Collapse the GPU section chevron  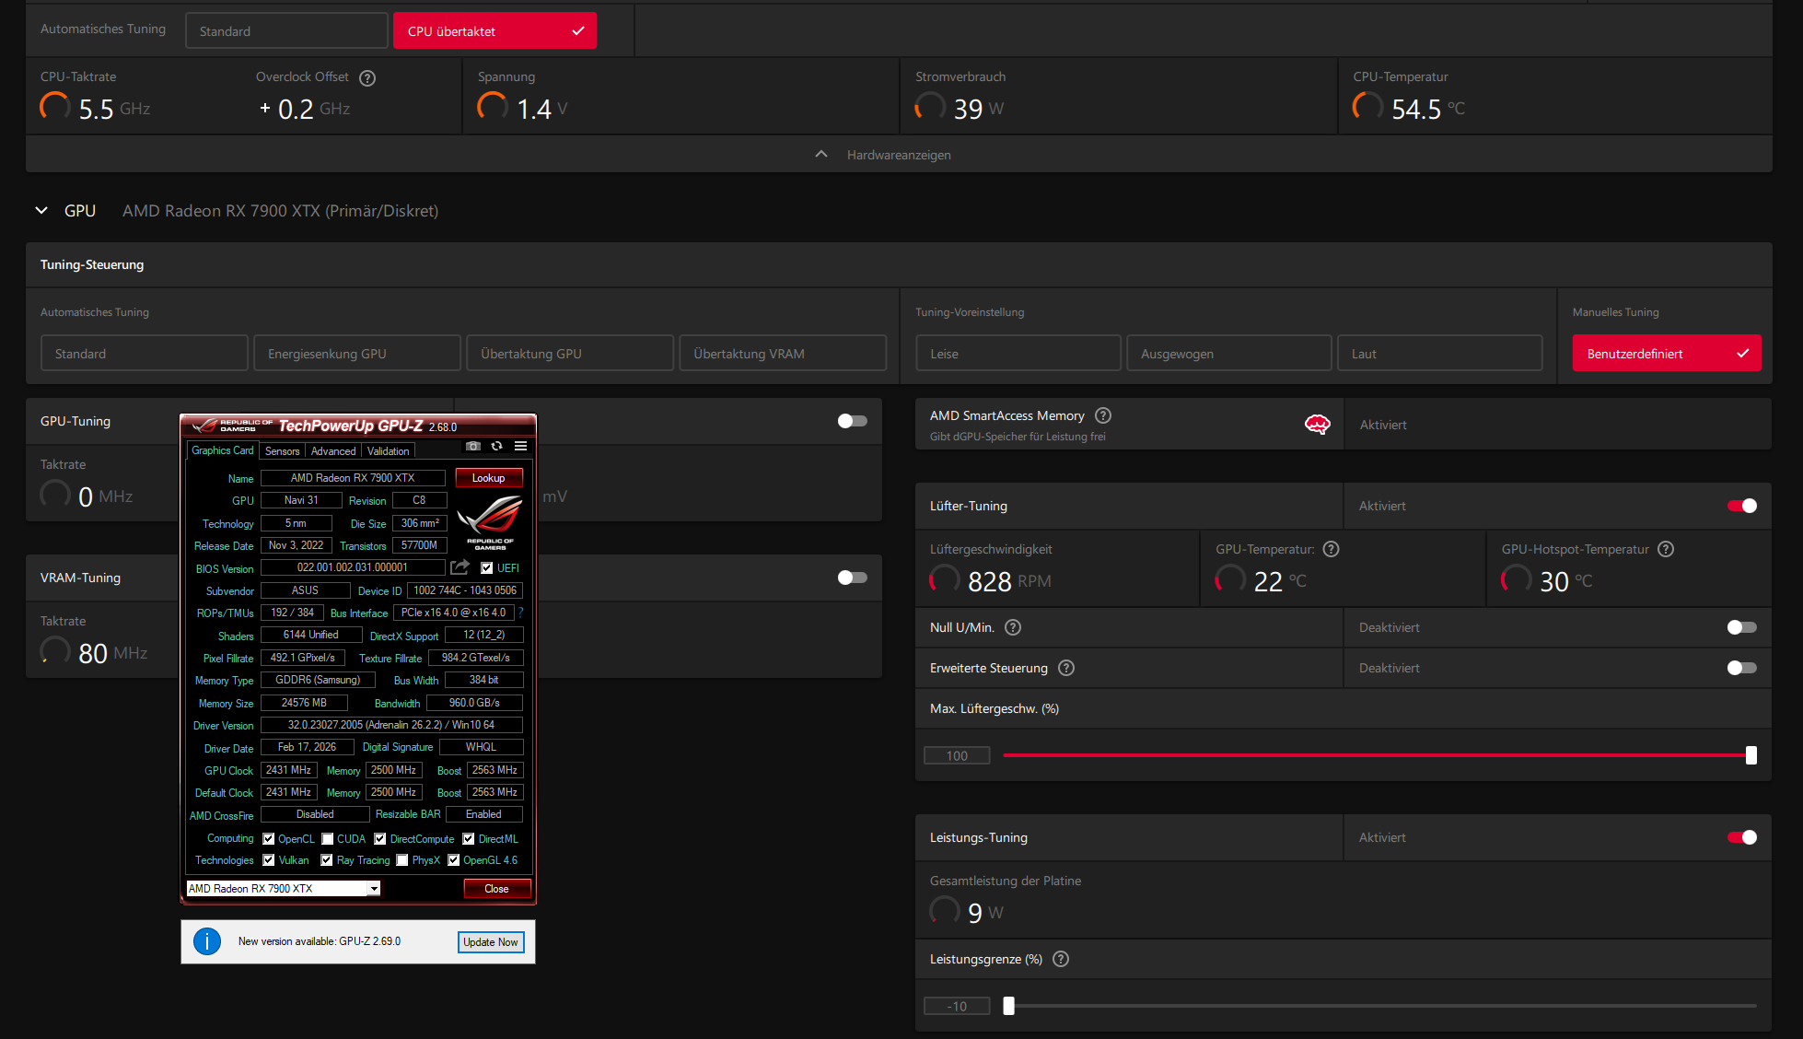tap(41, 211)
